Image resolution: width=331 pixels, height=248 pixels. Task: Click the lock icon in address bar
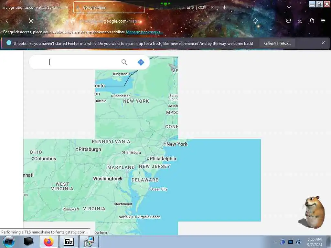(x=73, y=21)
